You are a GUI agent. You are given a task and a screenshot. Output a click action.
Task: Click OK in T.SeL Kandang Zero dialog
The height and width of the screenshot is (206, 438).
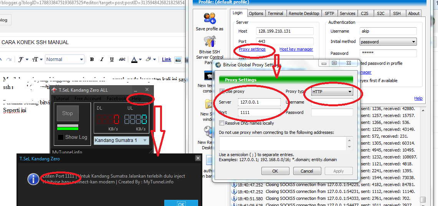coord(181,203)
